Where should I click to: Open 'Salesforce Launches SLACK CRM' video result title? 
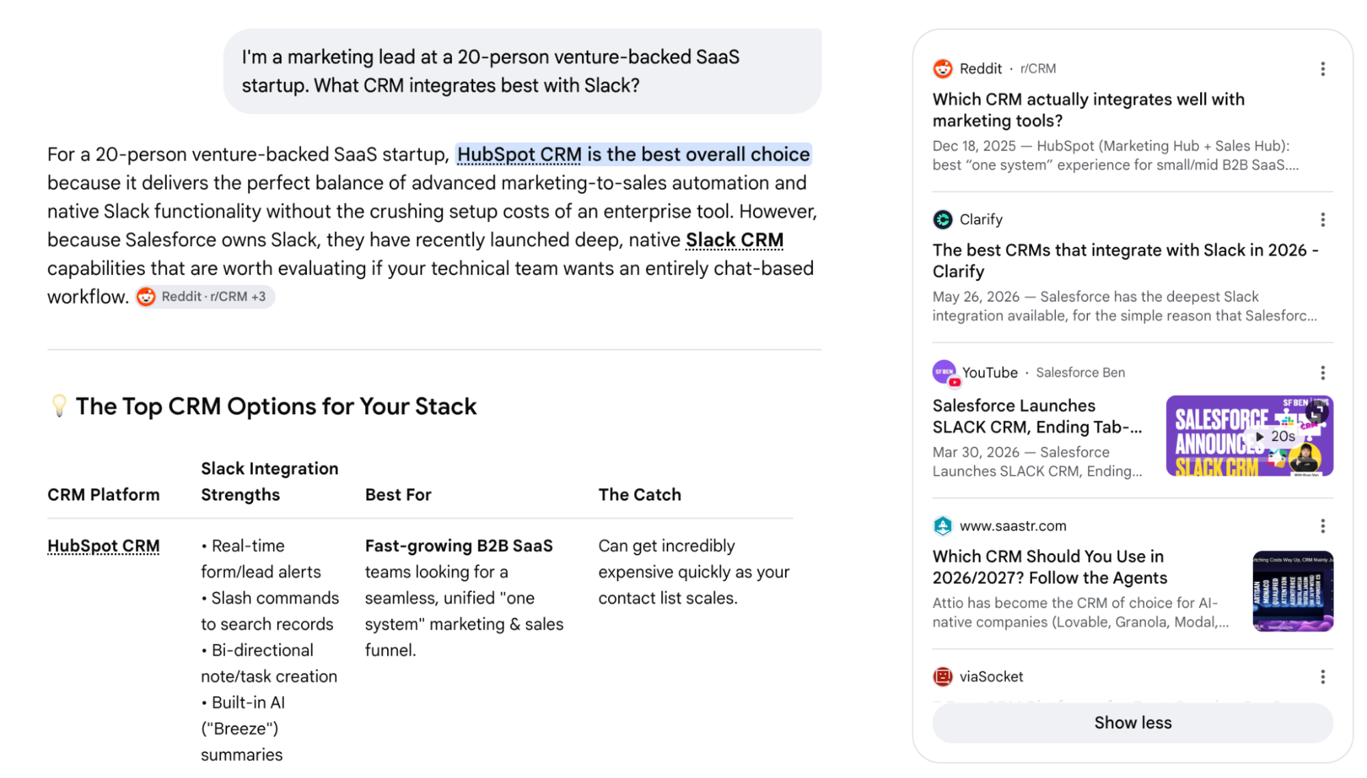[x=1037, y=416]
